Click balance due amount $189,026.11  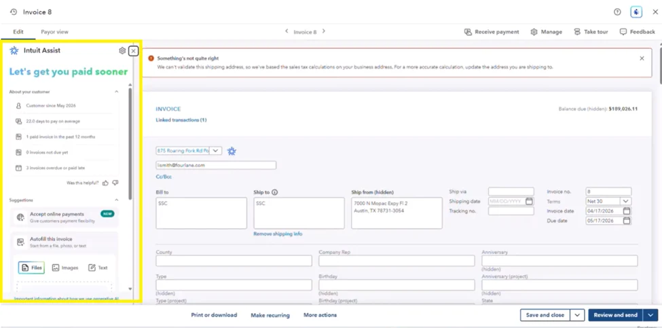623,109
